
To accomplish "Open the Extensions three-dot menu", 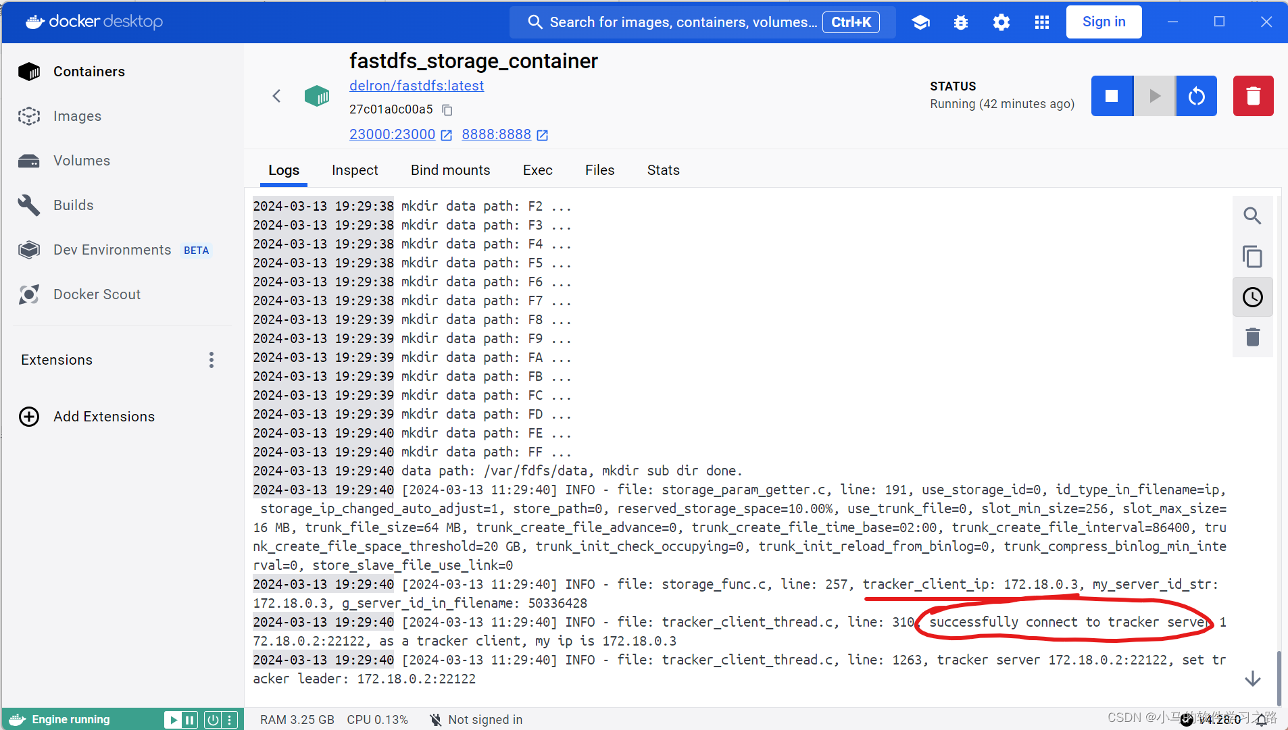I will [x=212, y=360].
